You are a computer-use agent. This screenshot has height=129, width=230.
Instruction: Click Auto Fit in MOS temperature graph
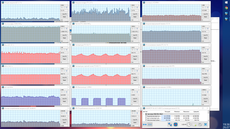tap(64, 78)
